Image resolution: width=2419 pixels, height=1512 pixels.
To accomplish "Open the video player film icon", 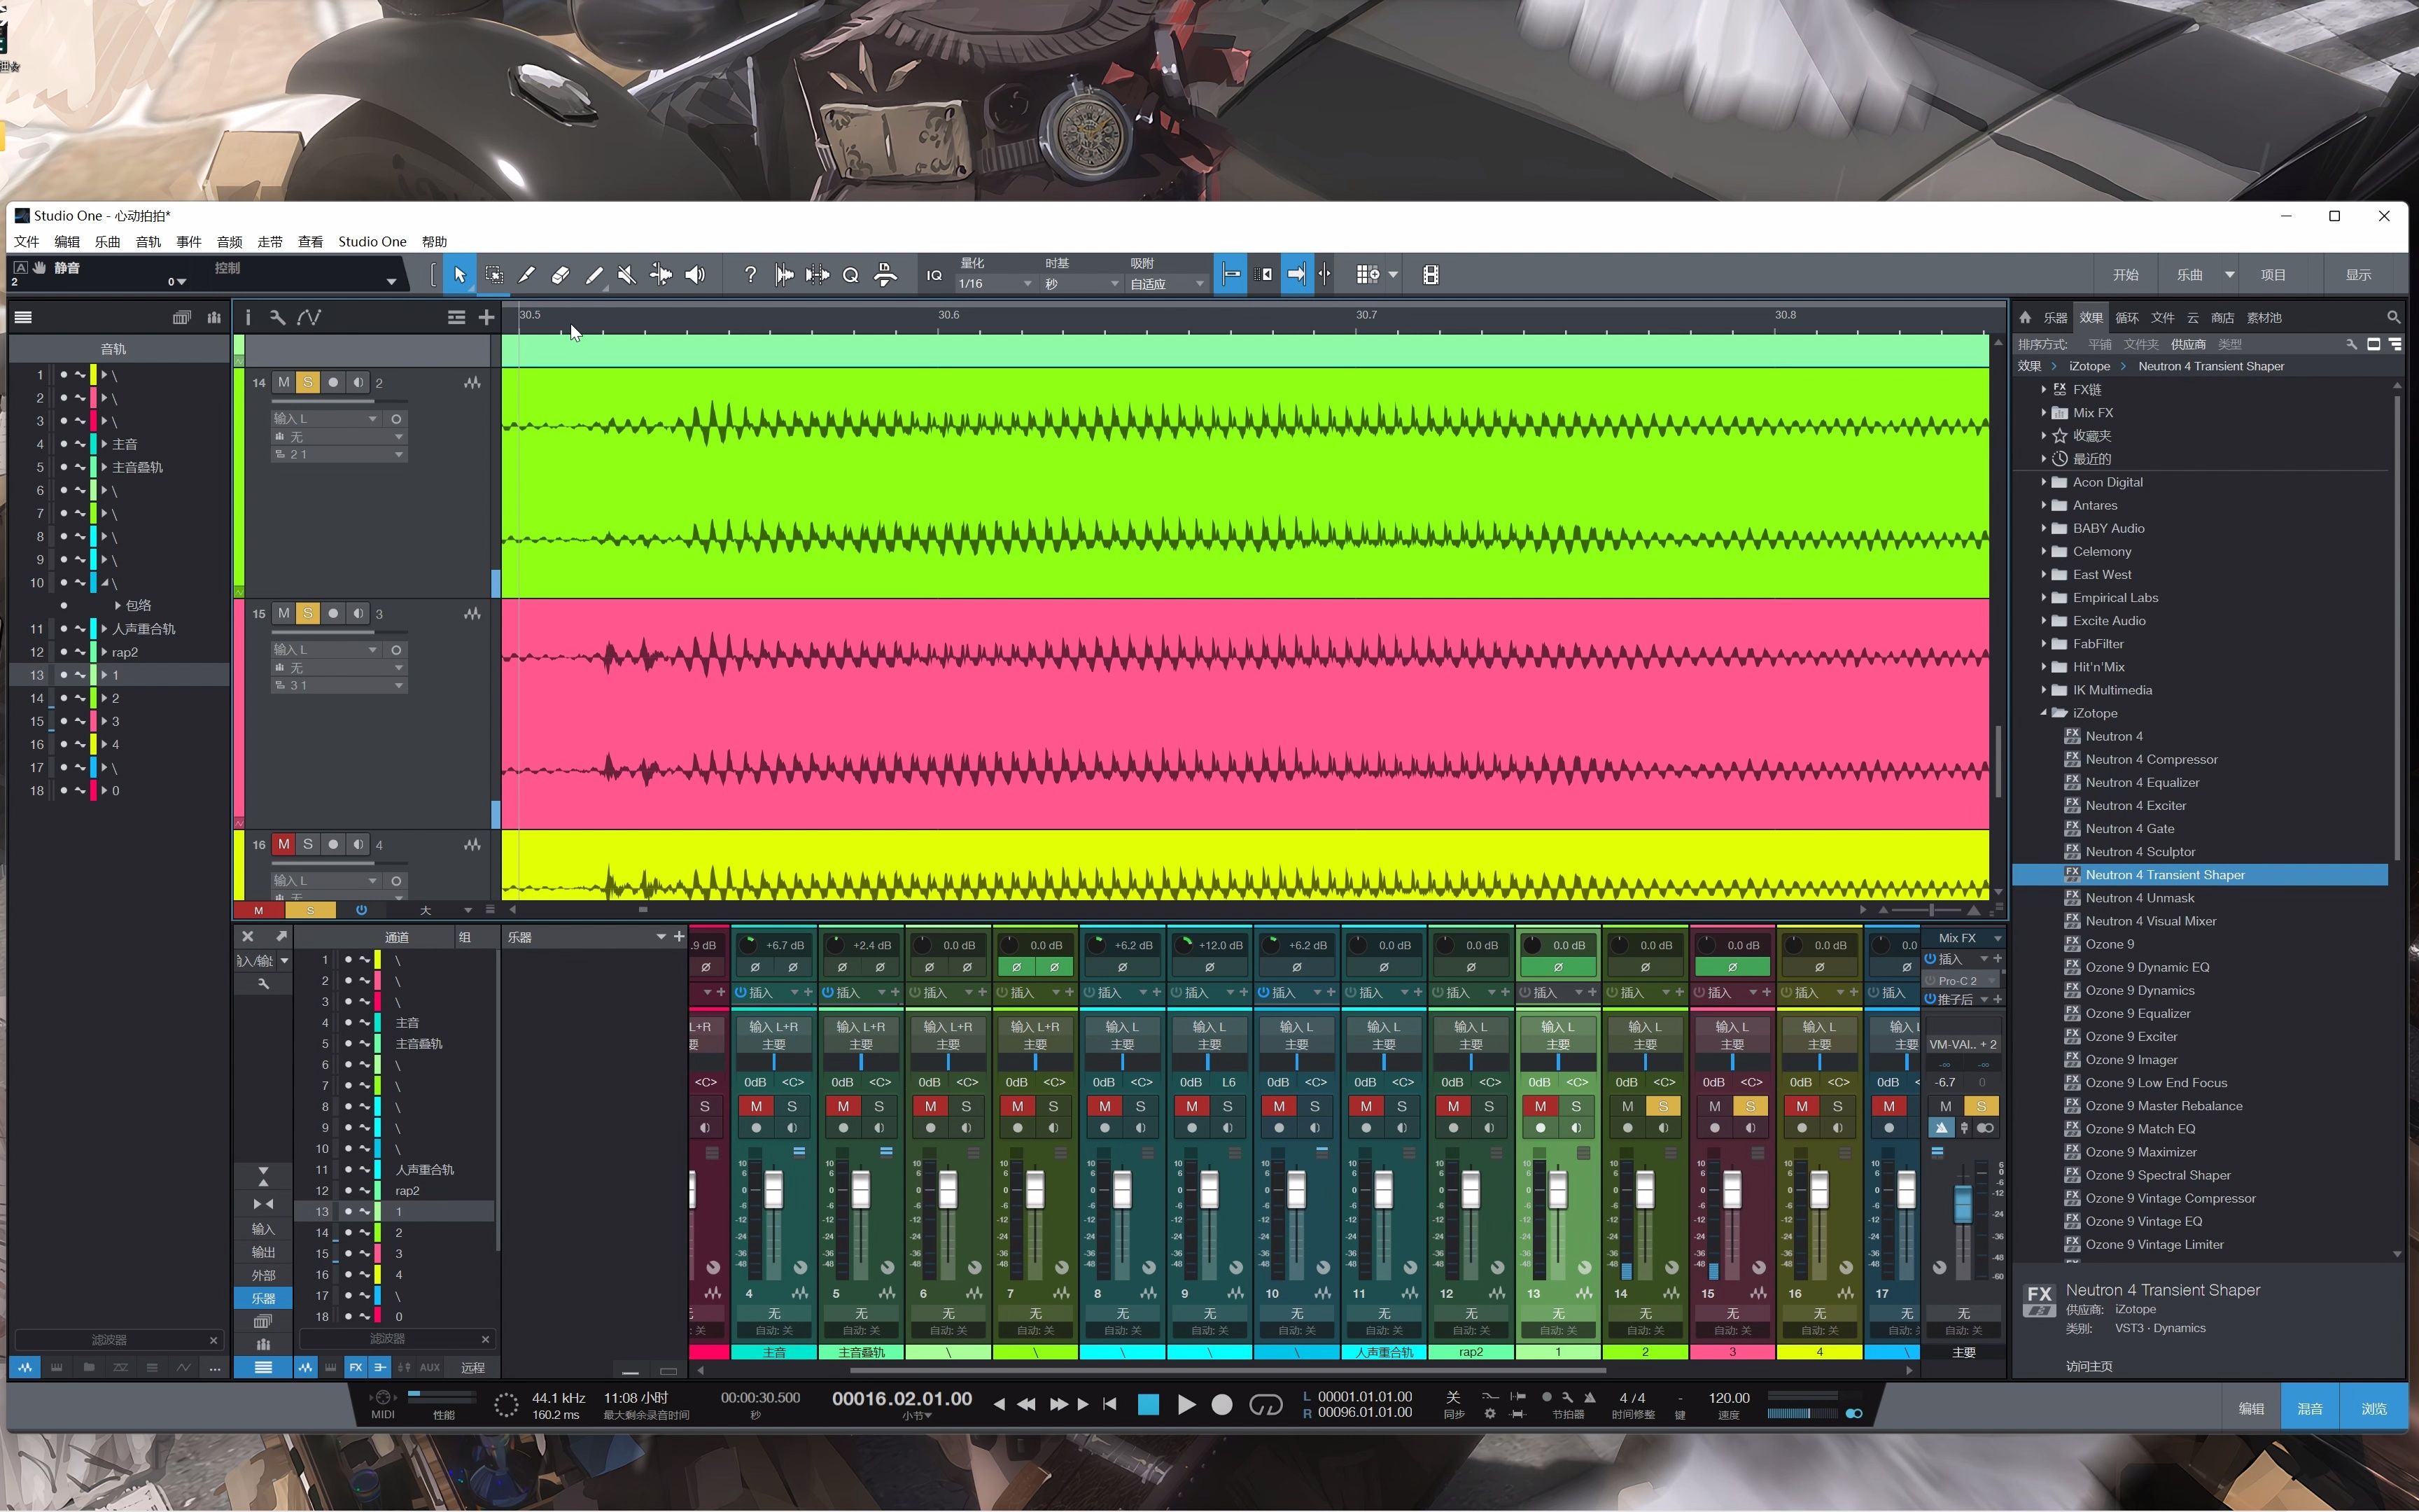I will pyautogui.click(x=1431, y=275).
